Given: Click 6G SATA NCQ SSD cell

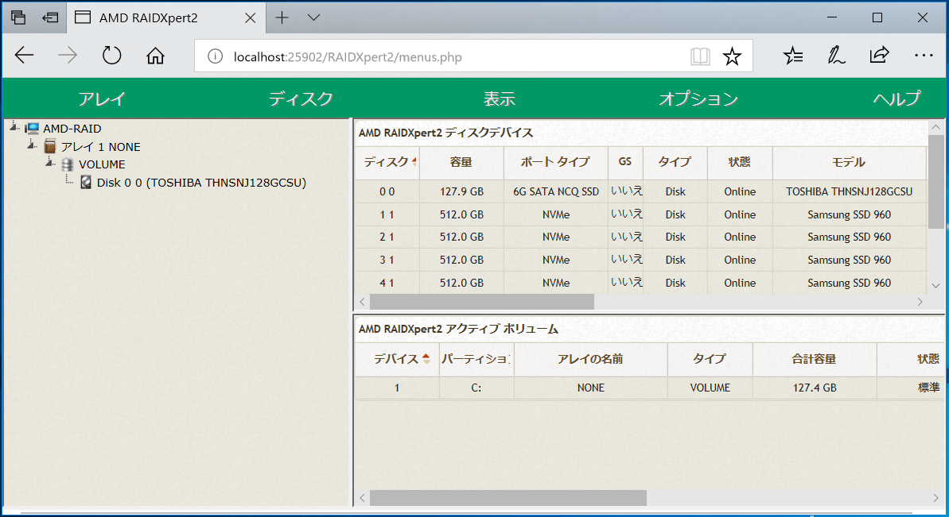Looking at the screenshot, I should pos(555,191).
